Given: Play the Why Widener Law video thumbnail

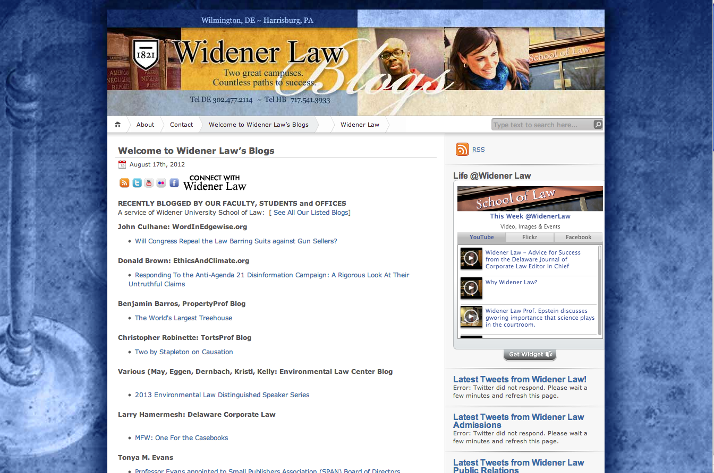Looking at the screenshot, I should tap(471, 288).
